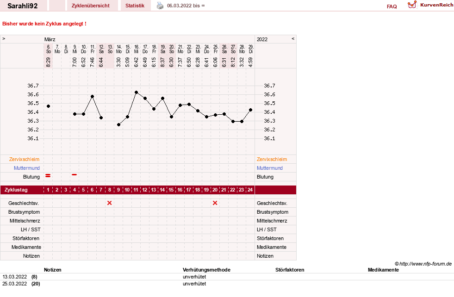The height and width of the screenshot is (297, 454).
Task: Click the warning Bisher wurde kein Zyklus angelegt
Action: [44, 24]
